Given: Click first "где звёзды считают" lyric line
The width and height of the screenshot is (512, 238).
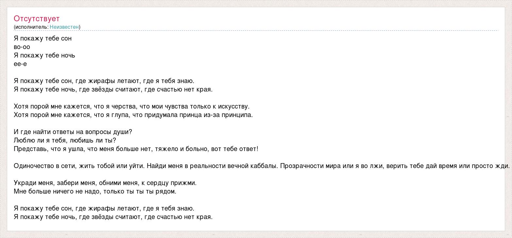Looking at the screenshot, I should point(113,90).
